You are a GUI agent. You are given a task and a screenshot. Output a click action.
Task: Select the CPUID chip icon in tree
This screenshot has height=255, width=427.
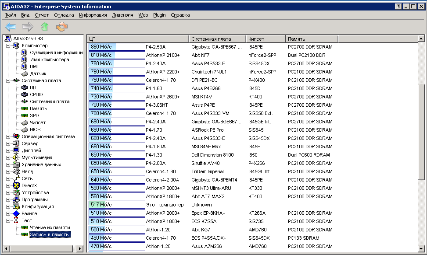coord(25,94)
